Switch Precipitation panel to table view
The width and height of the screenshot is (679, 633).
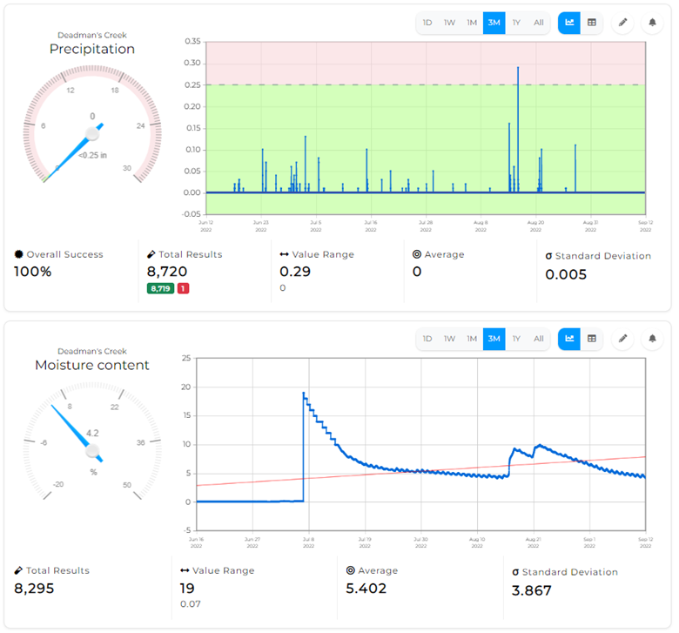coord(592,23)
